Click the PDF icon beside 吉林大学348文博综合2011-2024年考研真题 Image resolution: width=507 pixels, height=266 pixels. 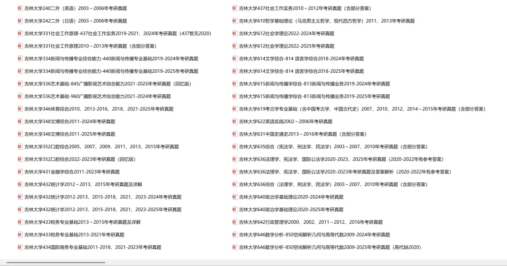pyautogui.click(x=20, y=122)
